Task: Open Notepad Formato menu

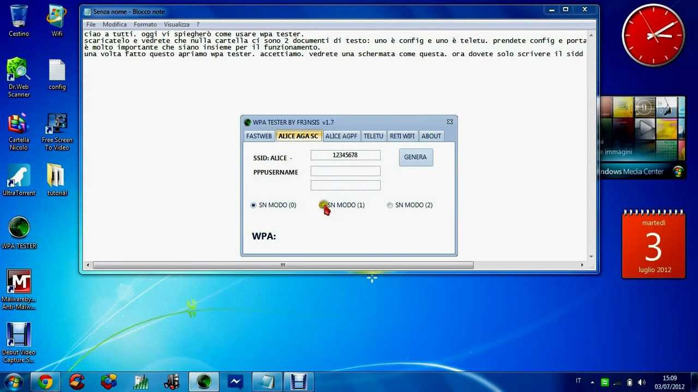Action: [145, 24]
